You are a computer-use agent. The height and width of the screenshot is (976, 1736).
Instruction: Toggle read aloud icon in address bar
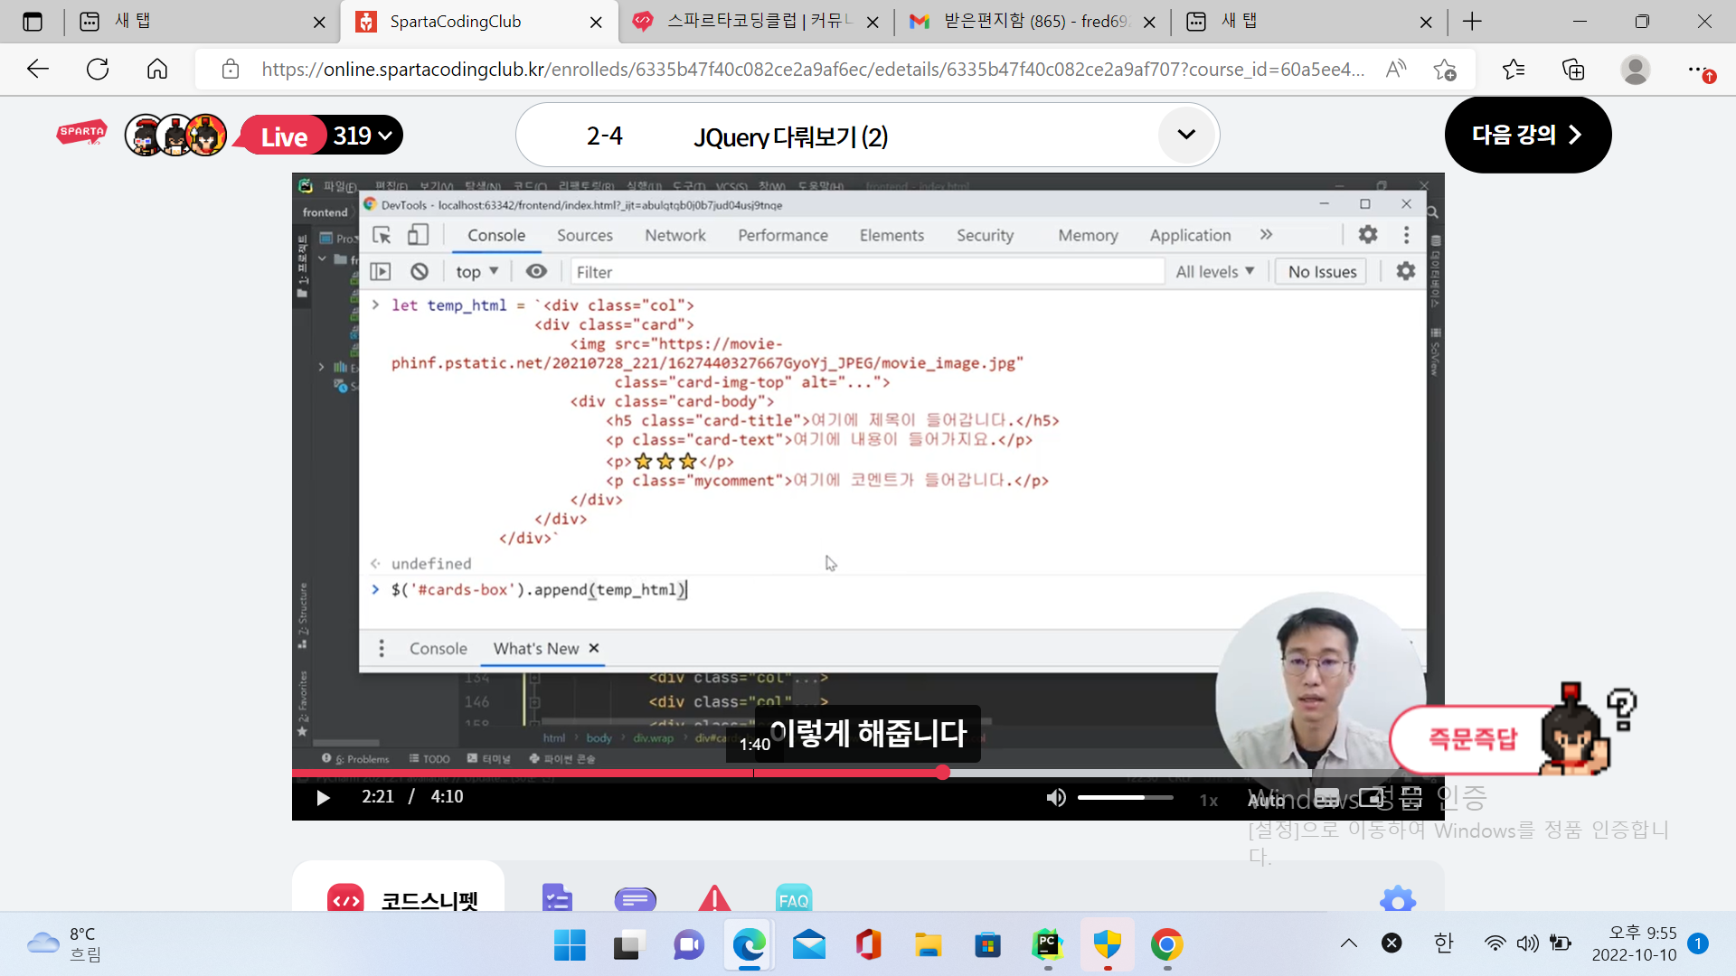click(x=1396, y=70)
